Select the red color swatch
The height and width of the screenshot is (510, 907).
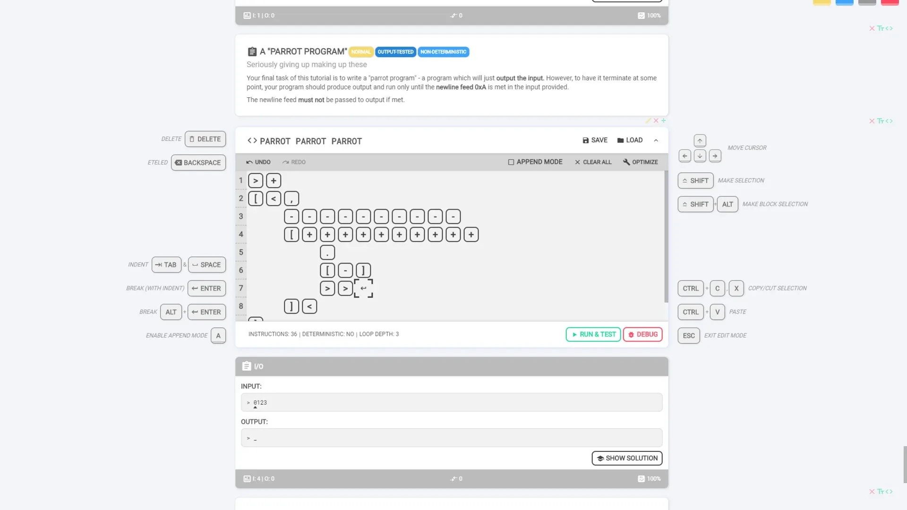(x=890, y=2)
